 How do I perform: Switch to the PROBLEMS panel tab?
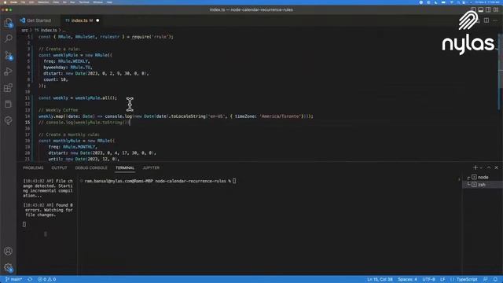(33, 167)
